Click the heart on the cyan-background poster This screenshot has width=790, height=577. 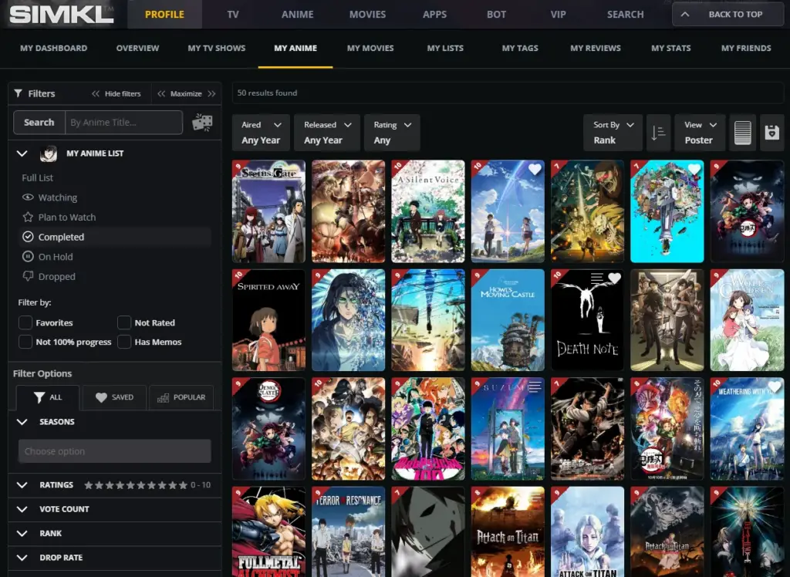[x=694, y=170]
